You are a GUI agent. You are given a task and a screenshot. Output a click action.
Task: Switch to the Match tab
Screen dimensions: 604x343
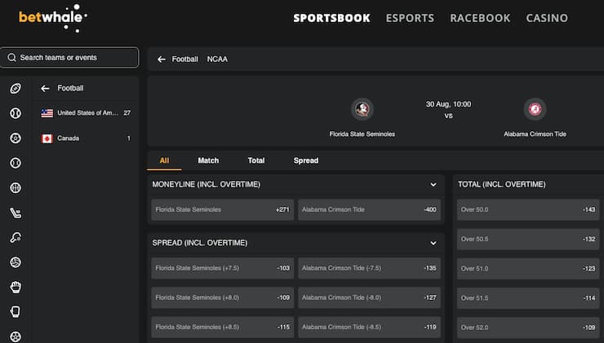tap(208, 161)
